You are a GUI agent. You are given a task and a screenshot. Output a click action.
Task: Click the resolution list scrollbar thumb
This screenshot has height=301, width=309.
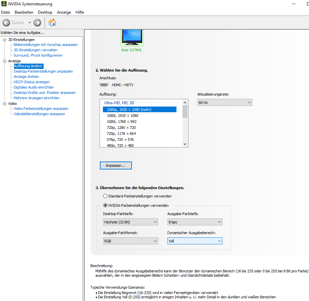185,112
